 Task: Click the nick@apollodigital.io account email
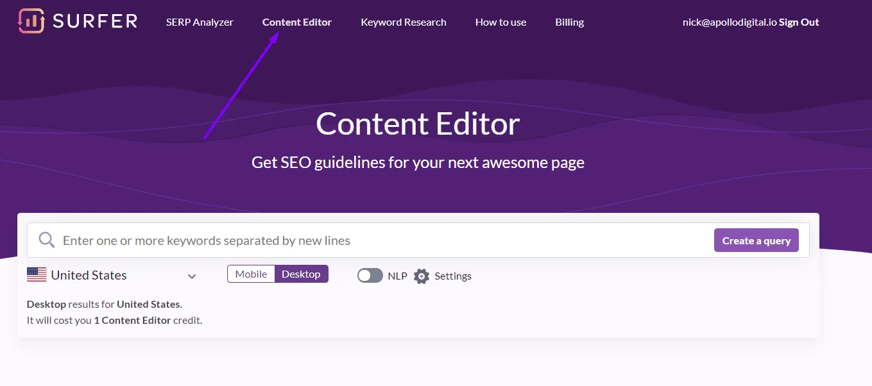tap(730, 22)
